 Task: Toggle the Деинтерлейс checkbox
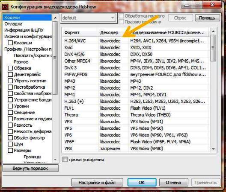coord(10,74)
